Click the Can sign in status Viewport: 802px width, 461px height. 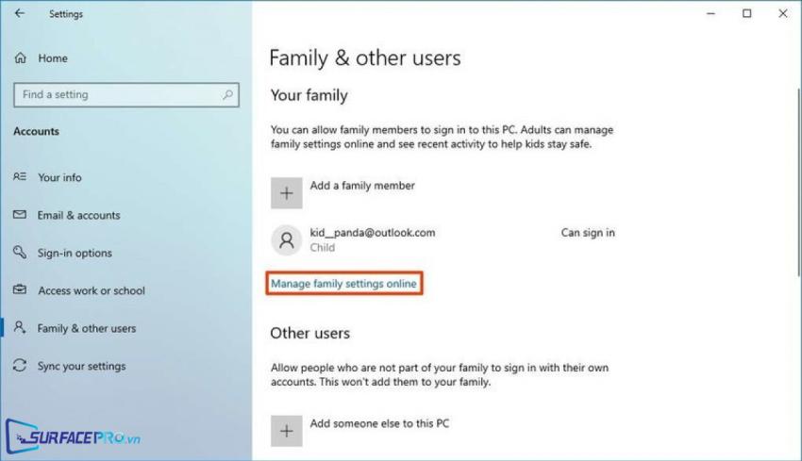click(x=588, y=233)
